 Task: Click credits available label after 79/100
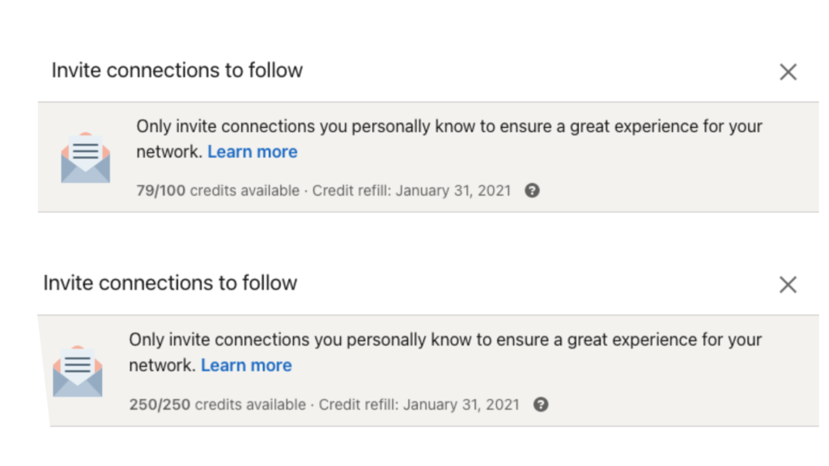244,190
